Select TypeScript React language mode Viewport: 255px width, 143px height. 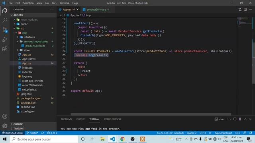point(223,133)
